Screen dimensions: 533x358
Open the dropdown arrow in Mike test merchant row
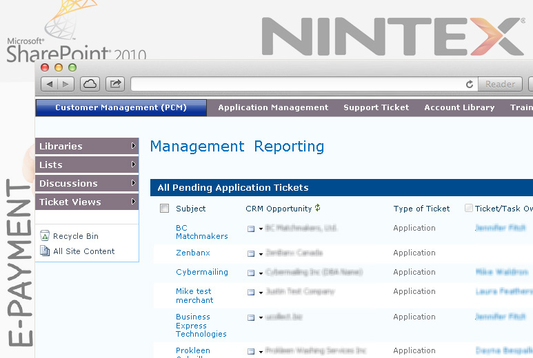[x=261, y=293]
